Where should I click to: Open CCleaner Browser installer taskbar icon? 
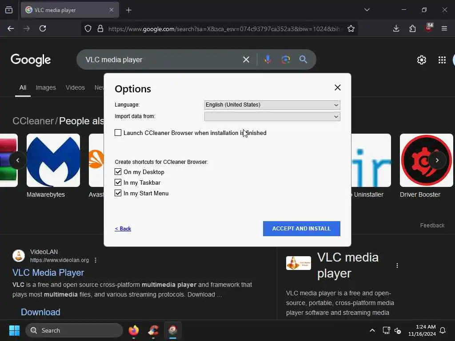point(173,330)
